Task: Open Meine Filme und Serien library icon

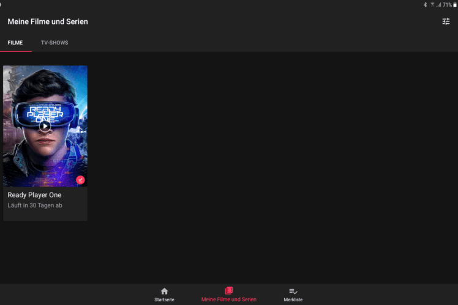Action: [x=229, y=290]
